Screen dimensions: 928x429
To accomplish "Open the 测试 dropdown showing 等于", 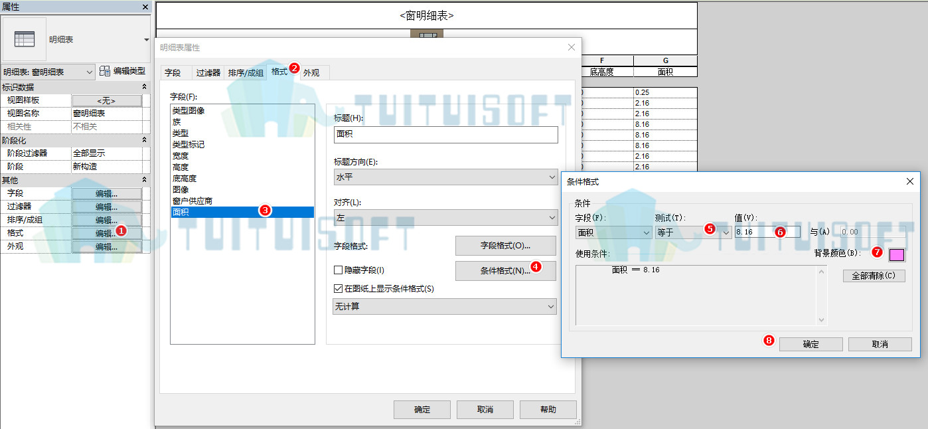I will pyautogui.click(x=693, y=232).
